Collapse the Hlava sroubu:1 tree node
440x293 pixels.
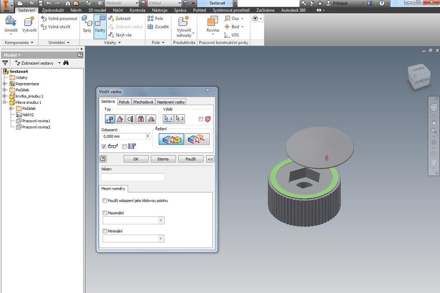point(4,102)
